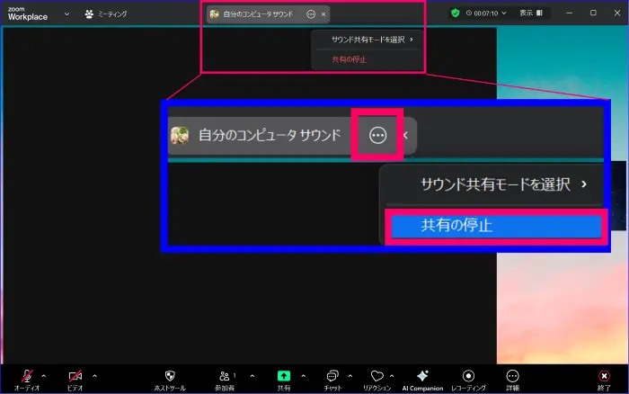The image size is (629, 394).
Task: Launch AI Companion sparkle icon
Action: click(x=422, y=376)
